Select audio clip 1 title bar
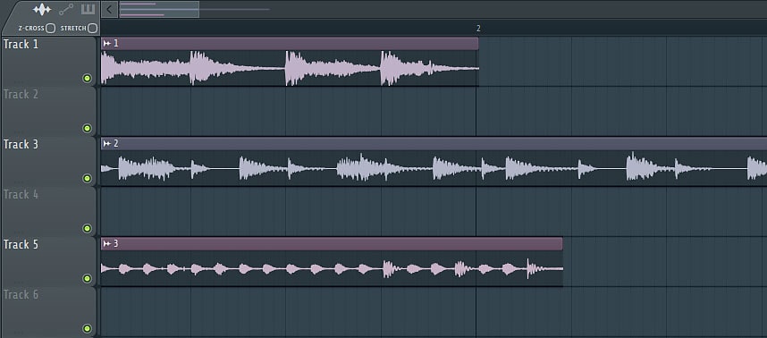Viewport: 767px width, 338px height. [290, 44]
